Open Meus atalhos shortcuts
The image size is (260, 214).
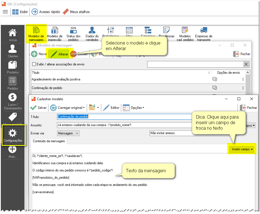tap(76, 12)
